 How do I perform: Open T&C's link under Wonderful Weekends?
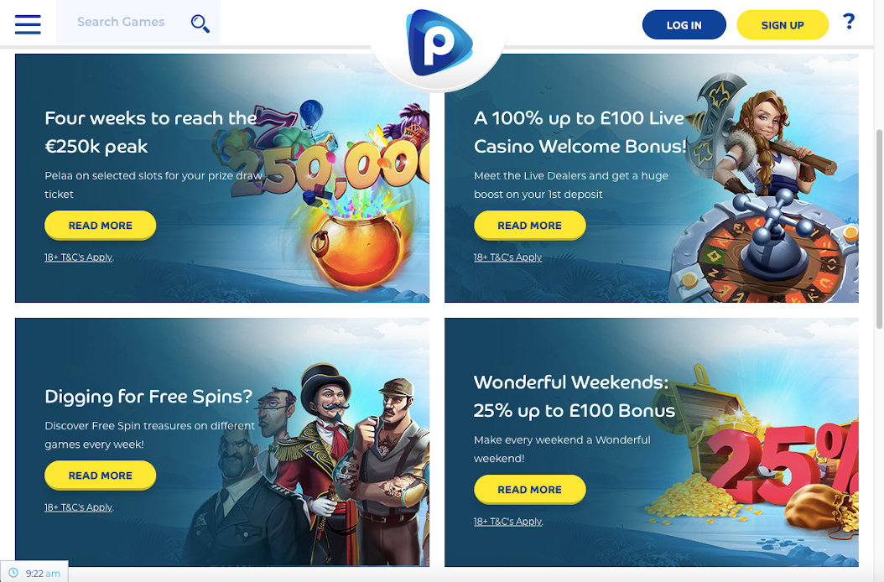[x=508, y=521]
